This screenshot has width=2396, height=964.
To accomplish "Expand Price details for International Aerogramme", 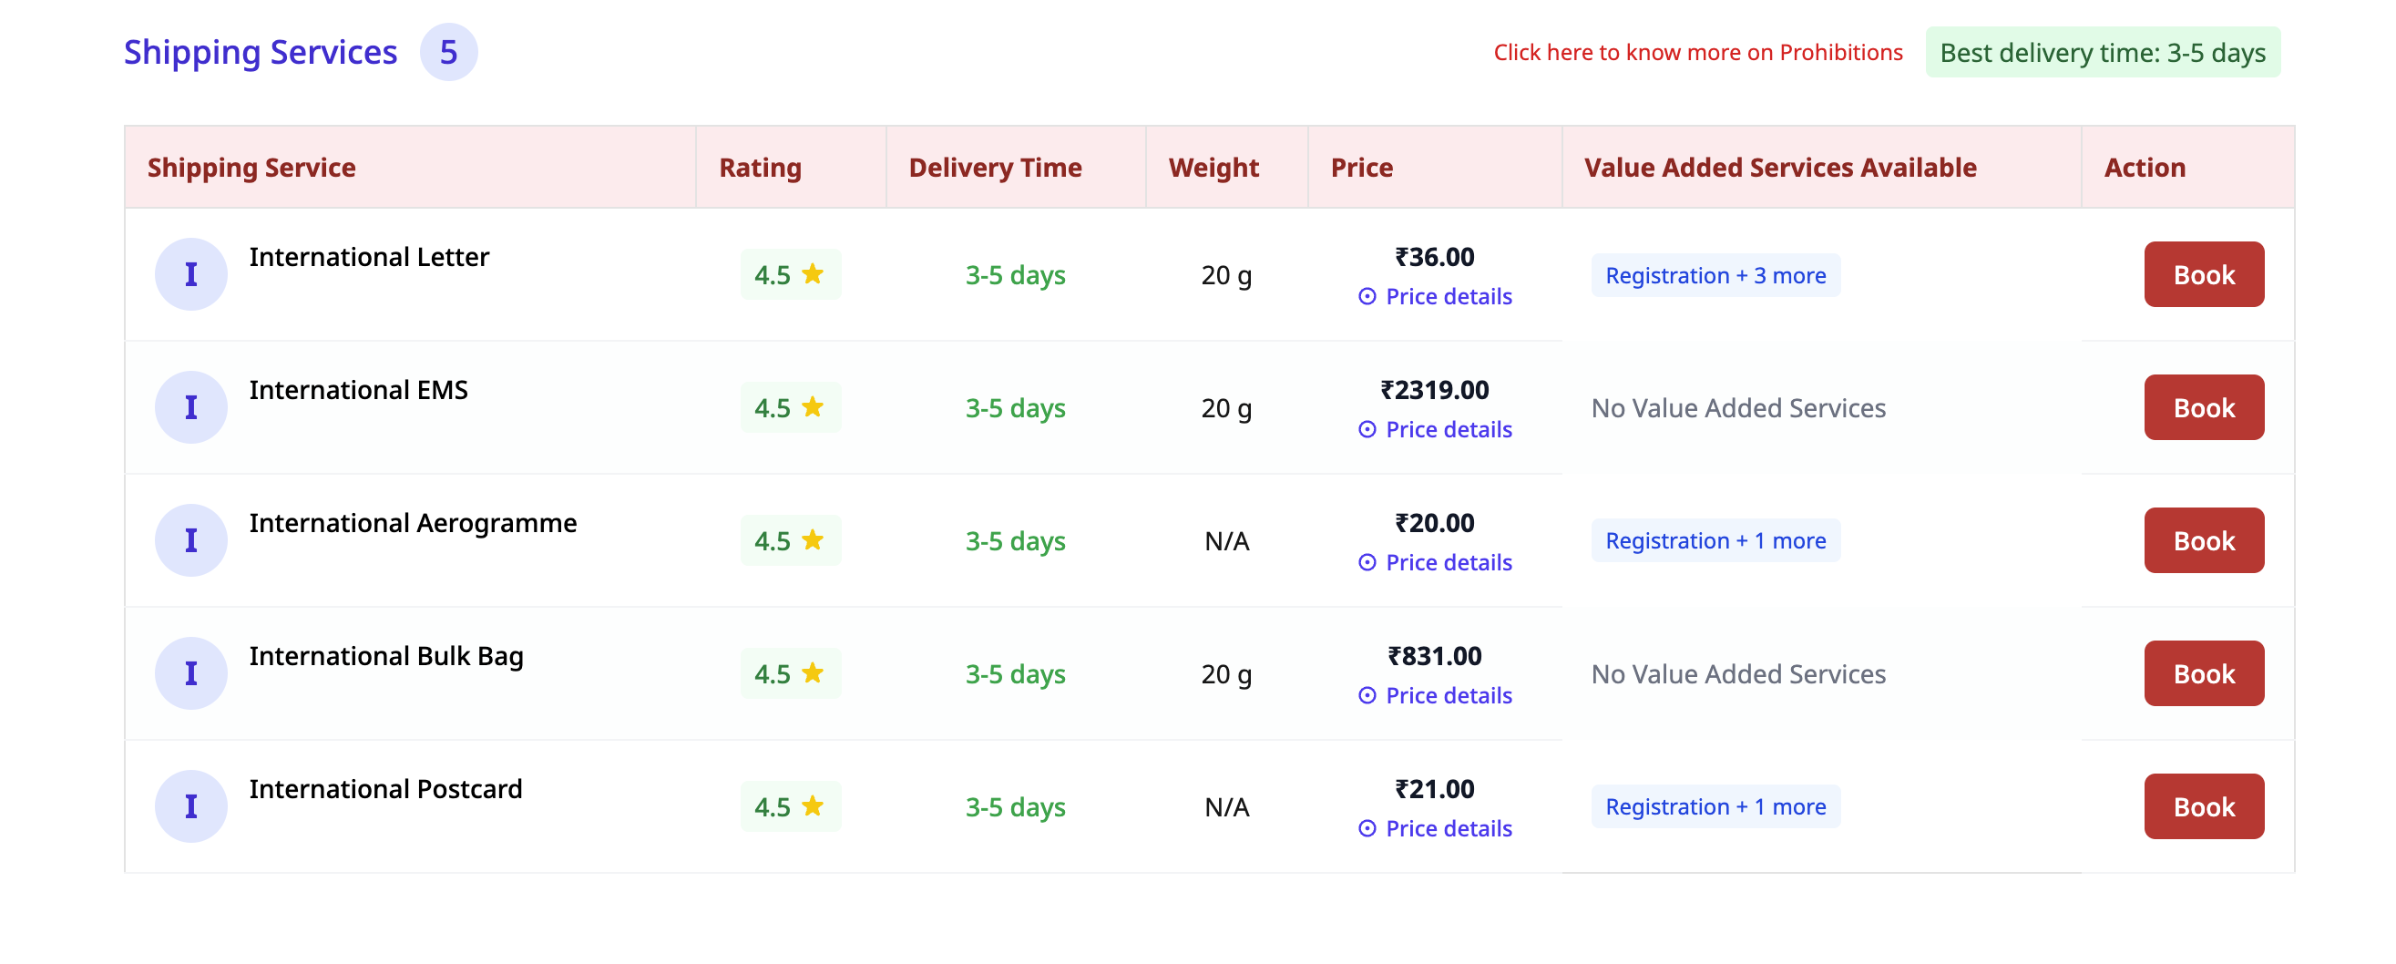I will click(x=1435, y=563).
